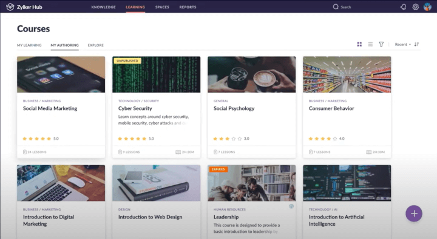
Task: Click 'TECHNOLOGY / SECURITY' category label
Action: pyautogui.click(x=138, y=101)
